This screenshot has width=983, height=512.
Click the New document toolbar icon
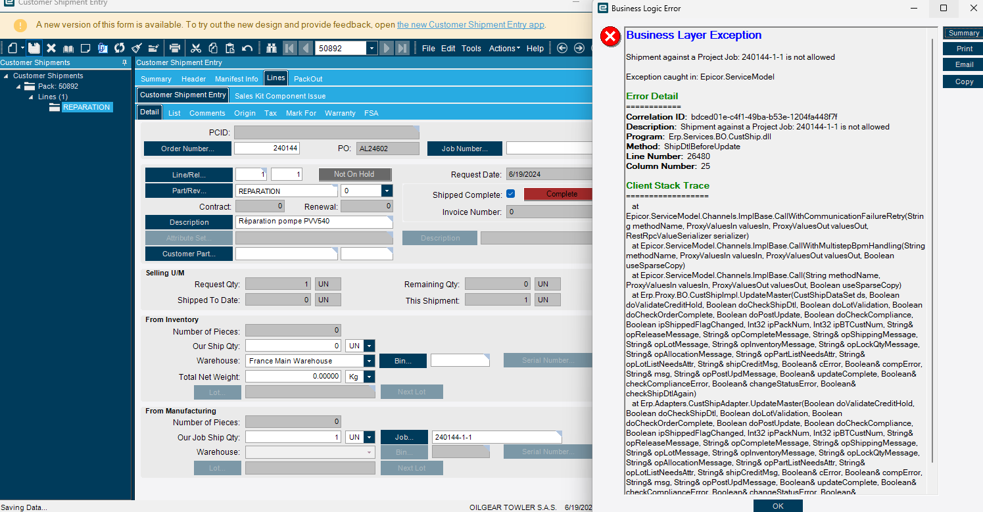point(12,48)
